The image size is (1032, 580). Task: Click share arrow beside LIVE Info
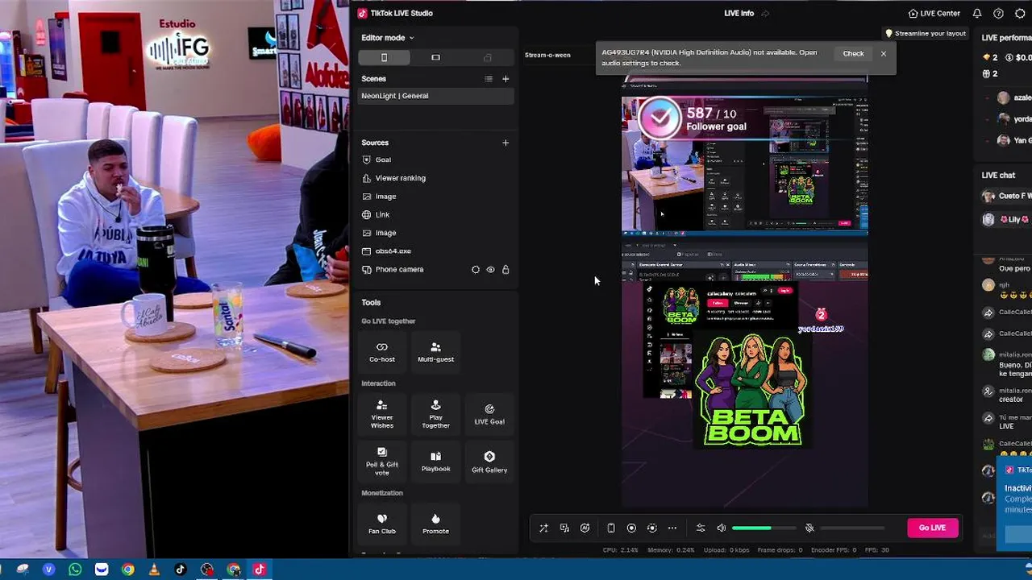point(765,13)
